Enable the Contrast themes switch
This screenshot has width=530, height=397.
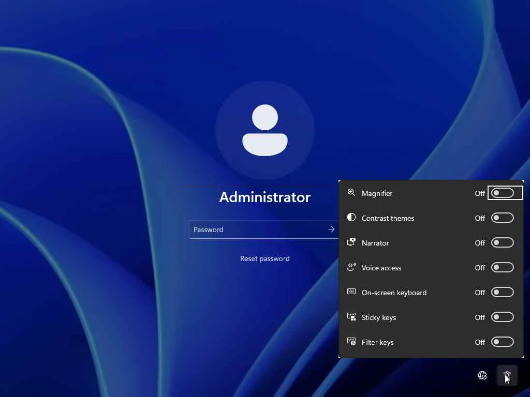click(503, 218)
